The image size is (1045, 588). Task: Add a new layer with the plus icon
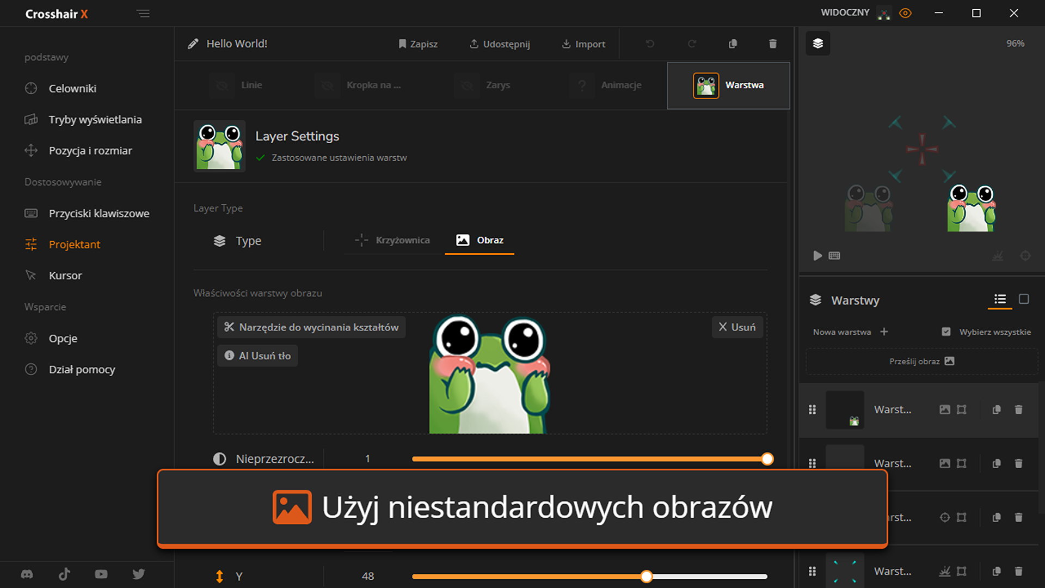tap(884, 332)
